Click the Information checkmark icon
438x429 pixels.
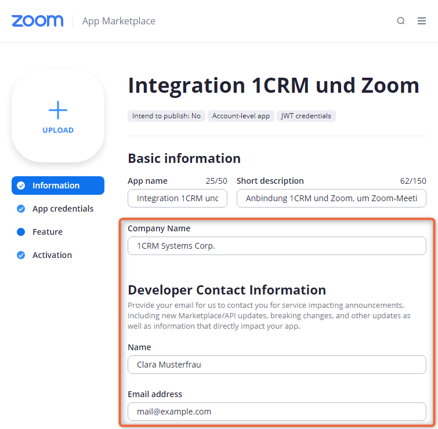pyautogui.click(x=21, y=186)
